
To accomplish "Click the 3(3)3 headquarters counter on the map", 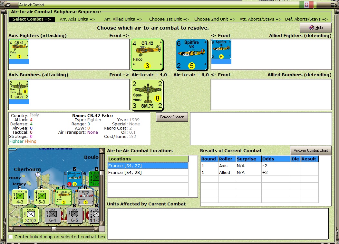I will coord(31,215).
